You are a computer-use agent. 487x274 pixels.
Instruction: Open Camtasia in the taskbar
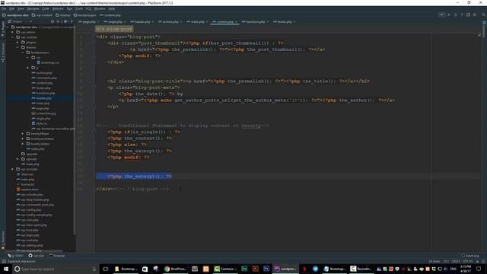point(225,269)
